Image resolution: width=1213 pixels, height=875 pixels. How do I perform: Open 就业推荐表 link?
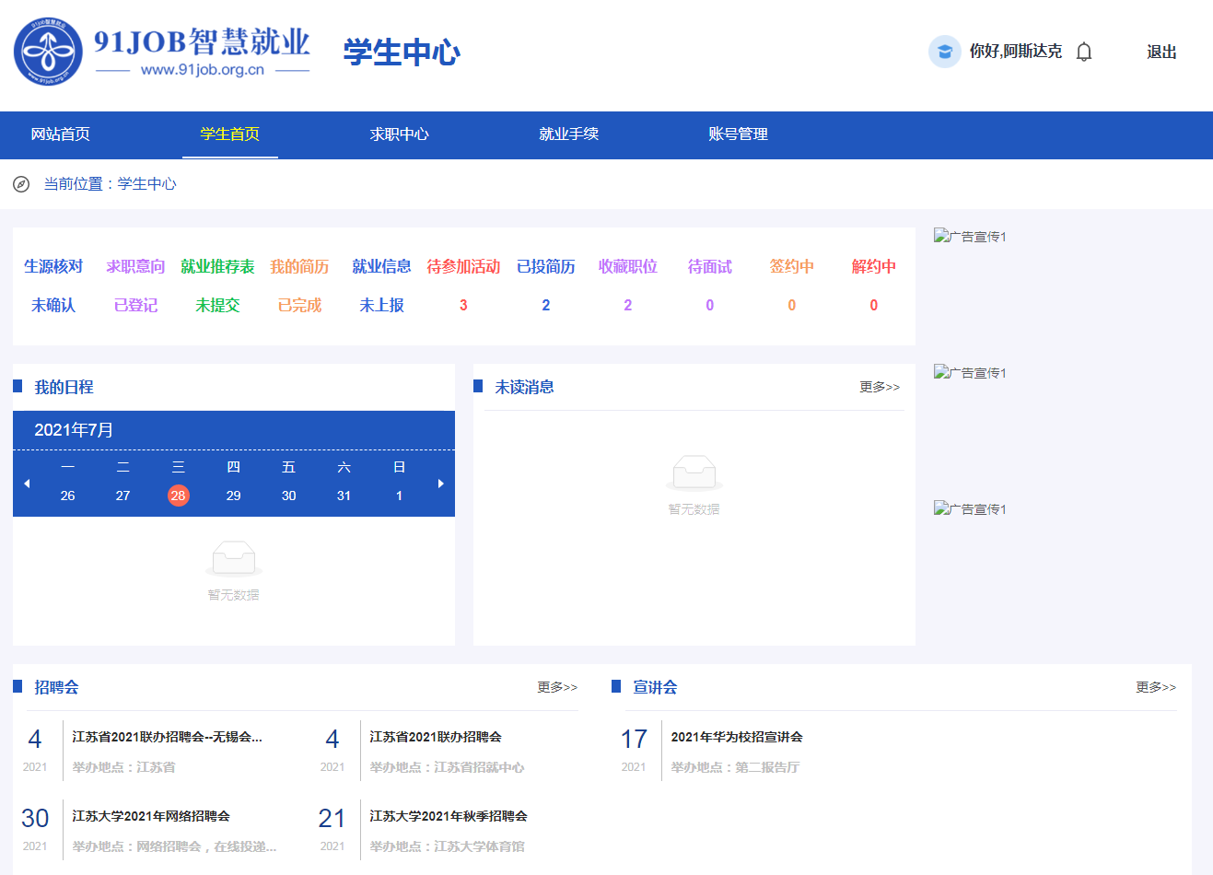coord(217,266)
